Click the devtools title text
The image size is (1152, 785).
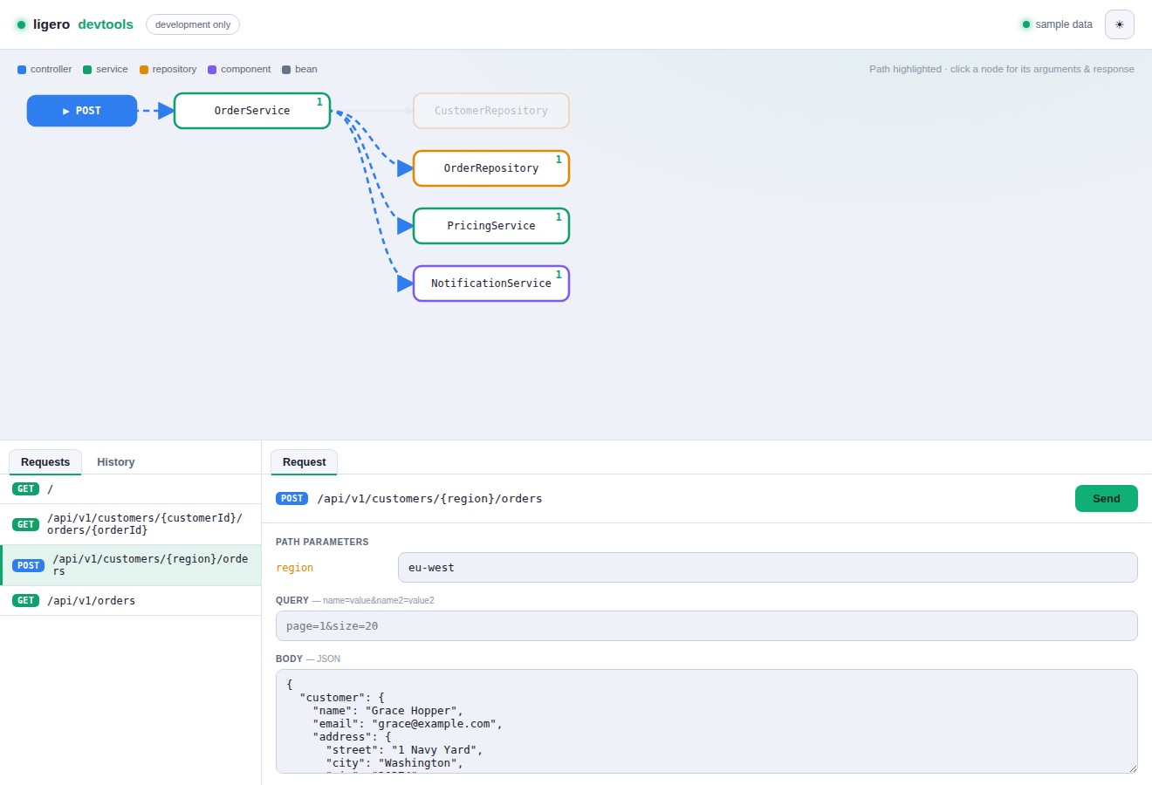click(106, 24)
